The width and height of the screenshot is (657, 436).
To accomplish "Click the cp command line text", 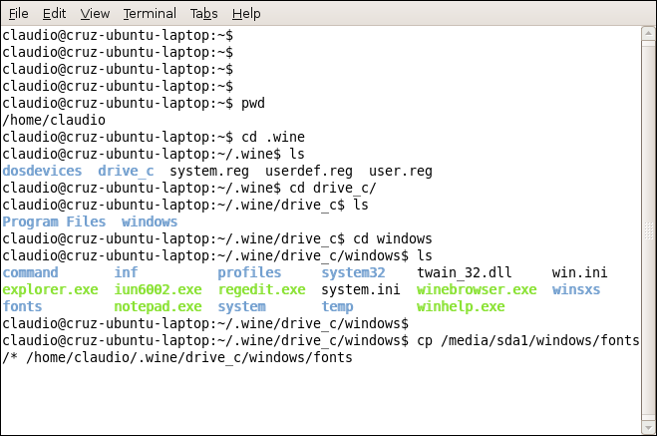I will [508, 340].
